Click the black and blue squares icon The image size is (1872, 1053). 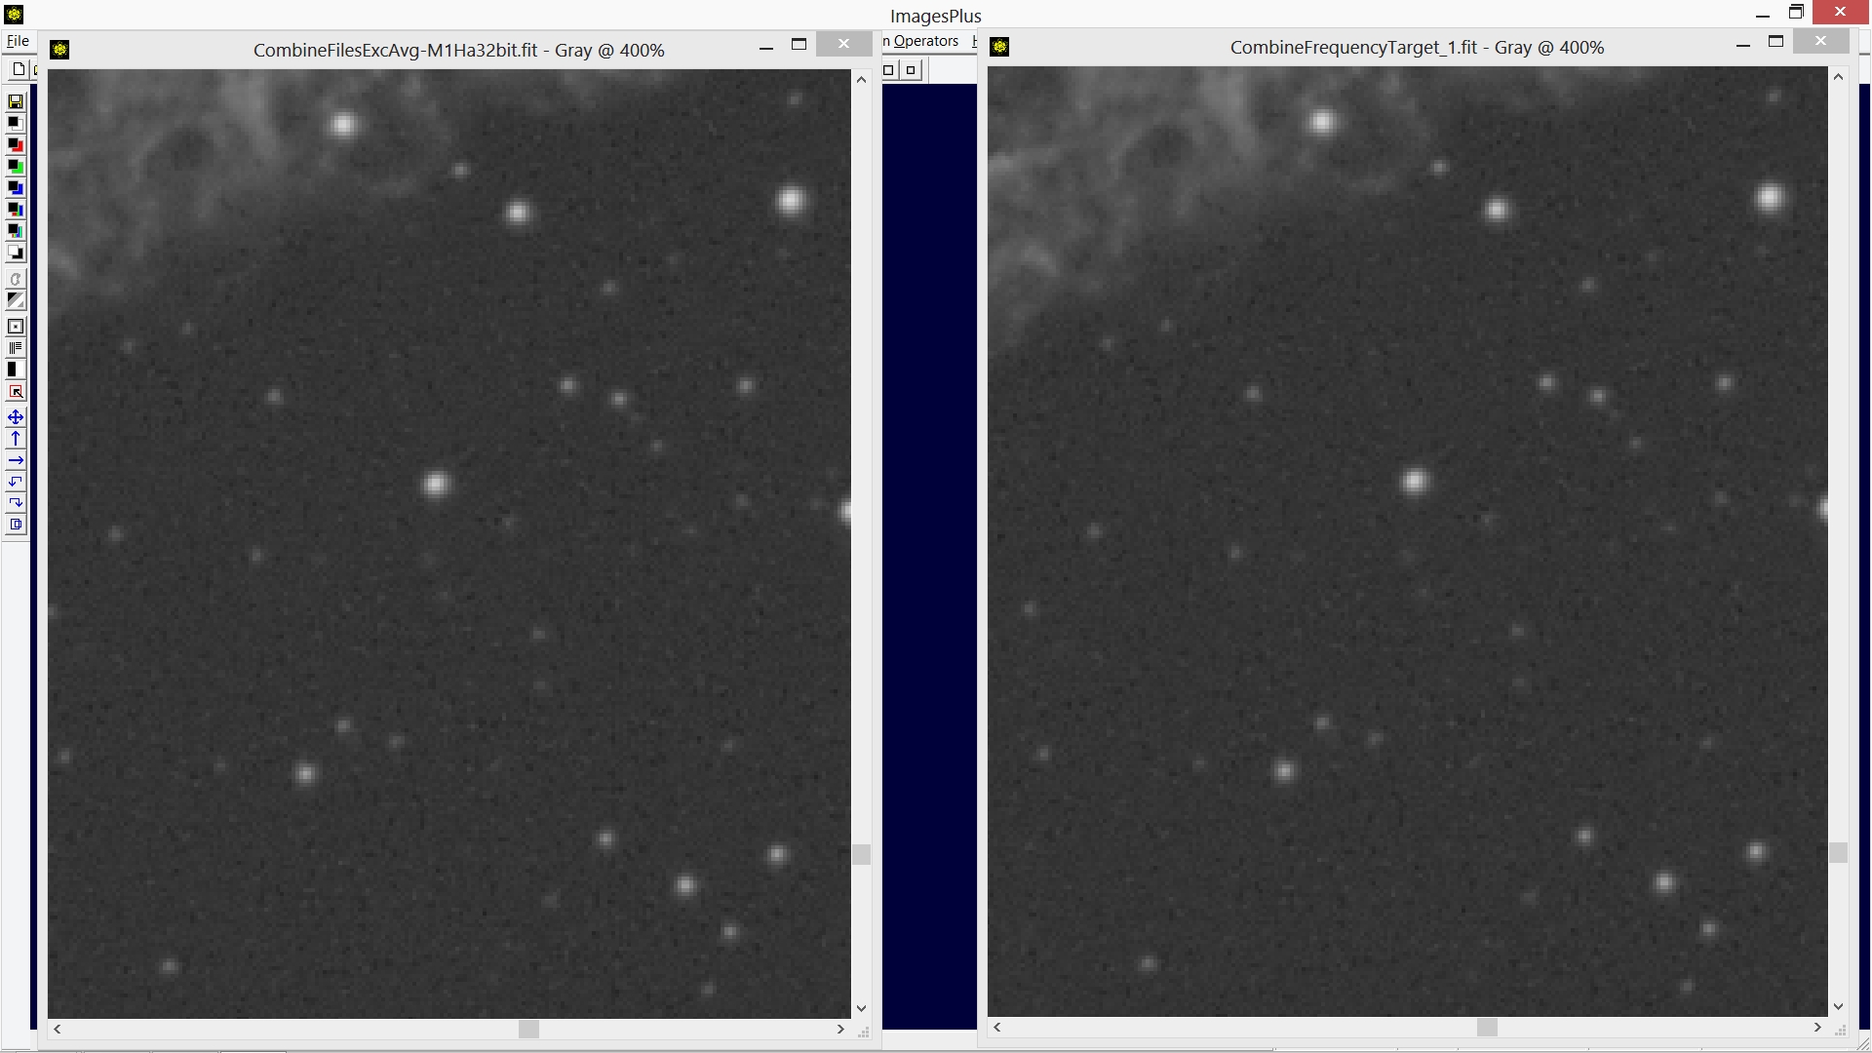[16, 187]
